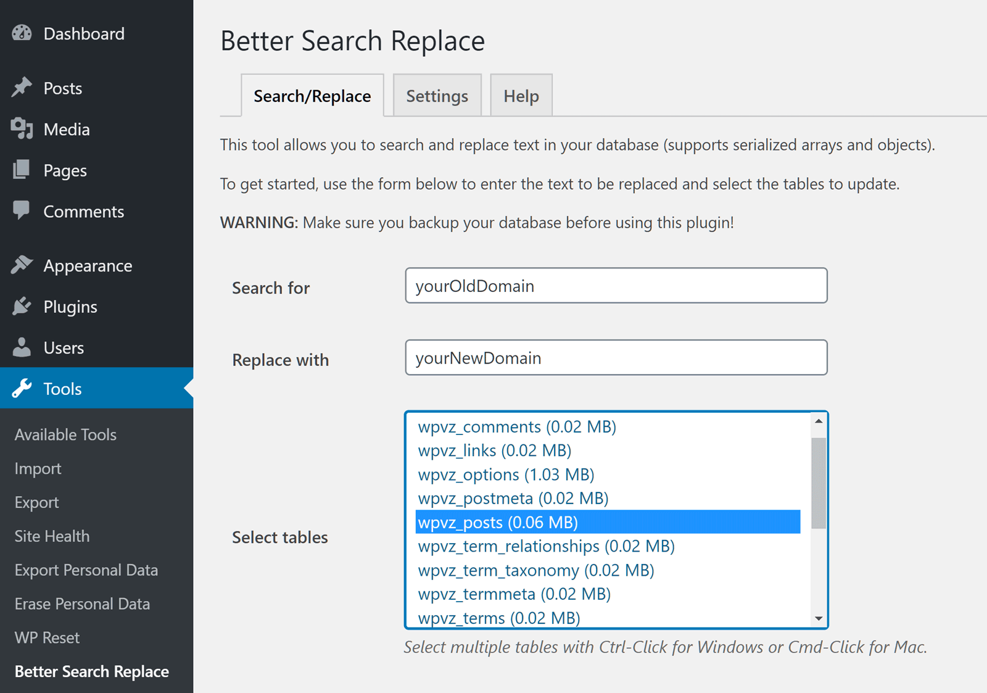The height and width of the screenshot is (693, 987).
Task: Select the Tools menu item
Action: coord(96,388)
